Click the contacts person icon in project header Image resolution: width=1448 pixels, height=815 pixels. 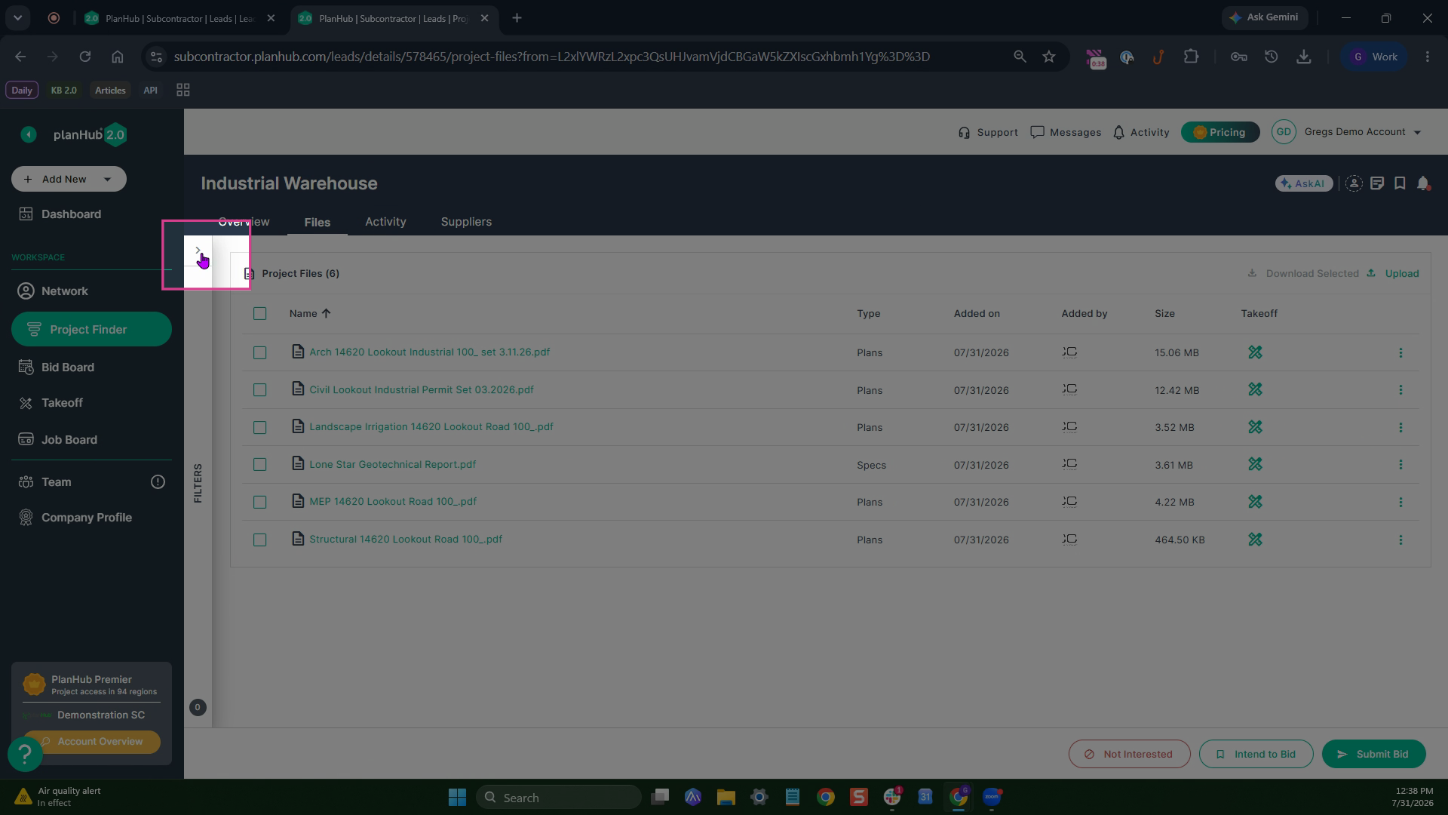(1354, 183)
